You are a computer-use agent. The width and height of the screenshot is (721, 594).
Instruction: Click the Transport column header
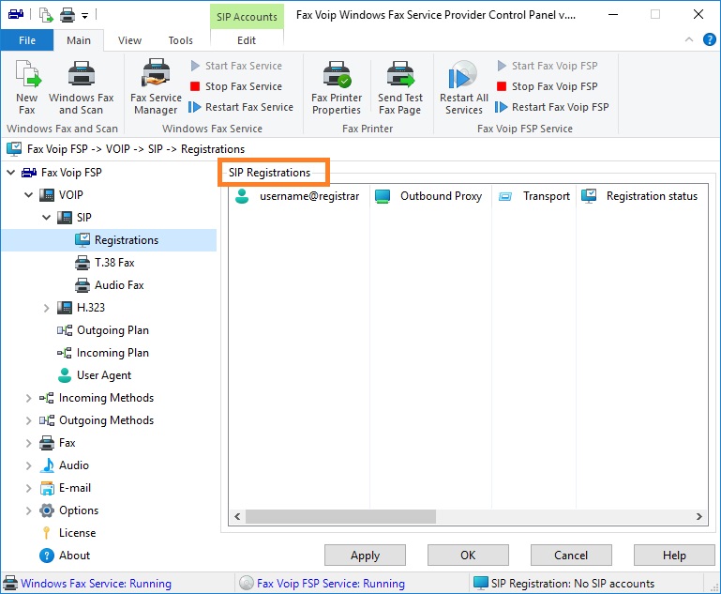[x=533, y=196]
